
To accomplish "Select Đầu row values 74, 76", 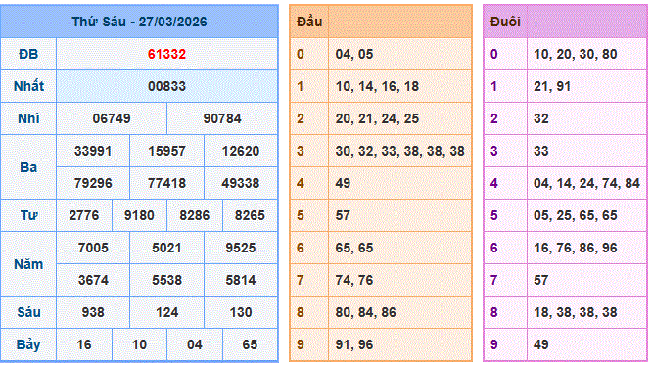I will click(354, 280).
